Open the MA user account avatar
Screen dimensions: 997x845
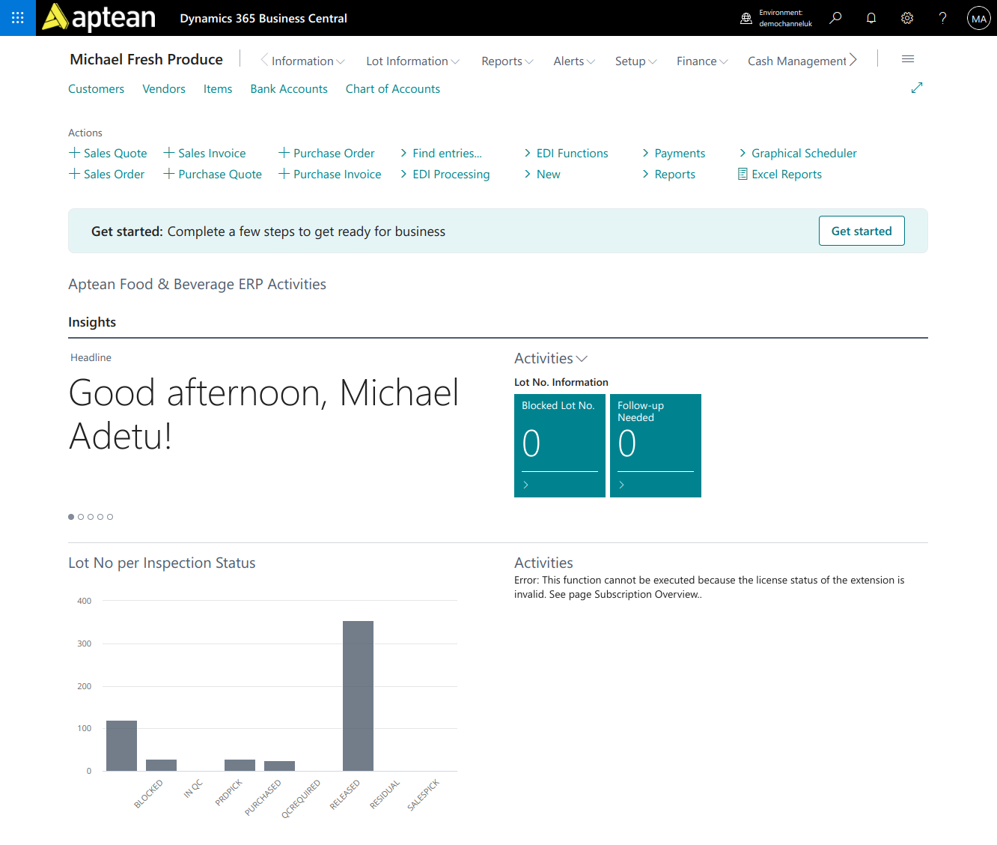979,18
